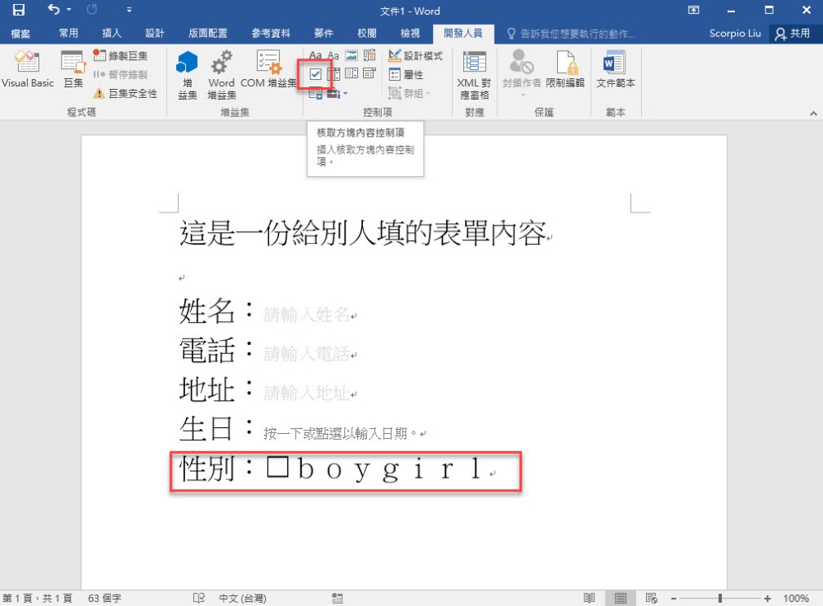The height and width of the screenshot is (606, 823).
Task: Switch to the 常用 Home tab
Action: [x=68, y=34]
